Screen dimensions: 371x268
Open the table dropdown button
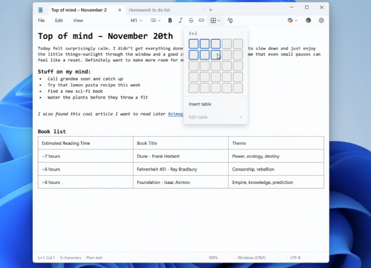point(215,20)
